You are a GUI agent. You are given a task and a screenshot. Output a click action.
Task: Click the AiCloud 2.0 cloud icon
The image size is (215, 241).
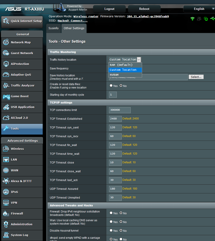pos(6,118)
